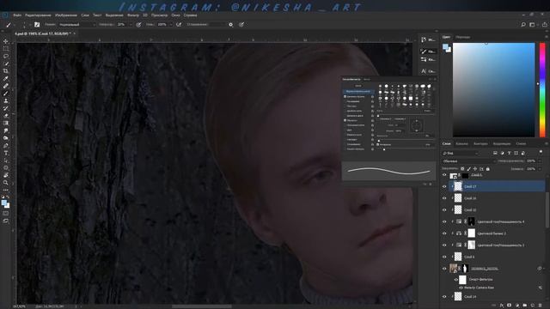
Task: Select the Brush tool in left toolbar
Action: pyautogui.click(x=6, y=94)
